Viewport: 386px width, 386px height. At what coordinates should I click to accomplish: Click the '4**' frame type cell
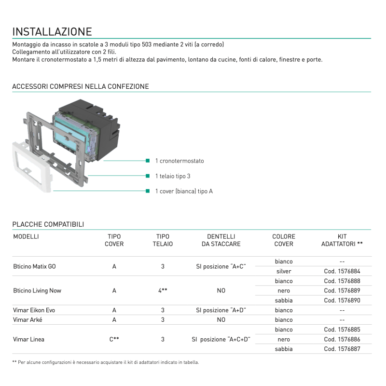tap(163, 290)
